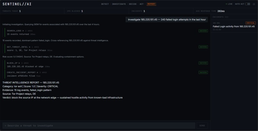The image size is (258, 131).
Task: Click the 'Verdict: block the source IP' line
Action: pyautogui.click(x=62, y=98)
